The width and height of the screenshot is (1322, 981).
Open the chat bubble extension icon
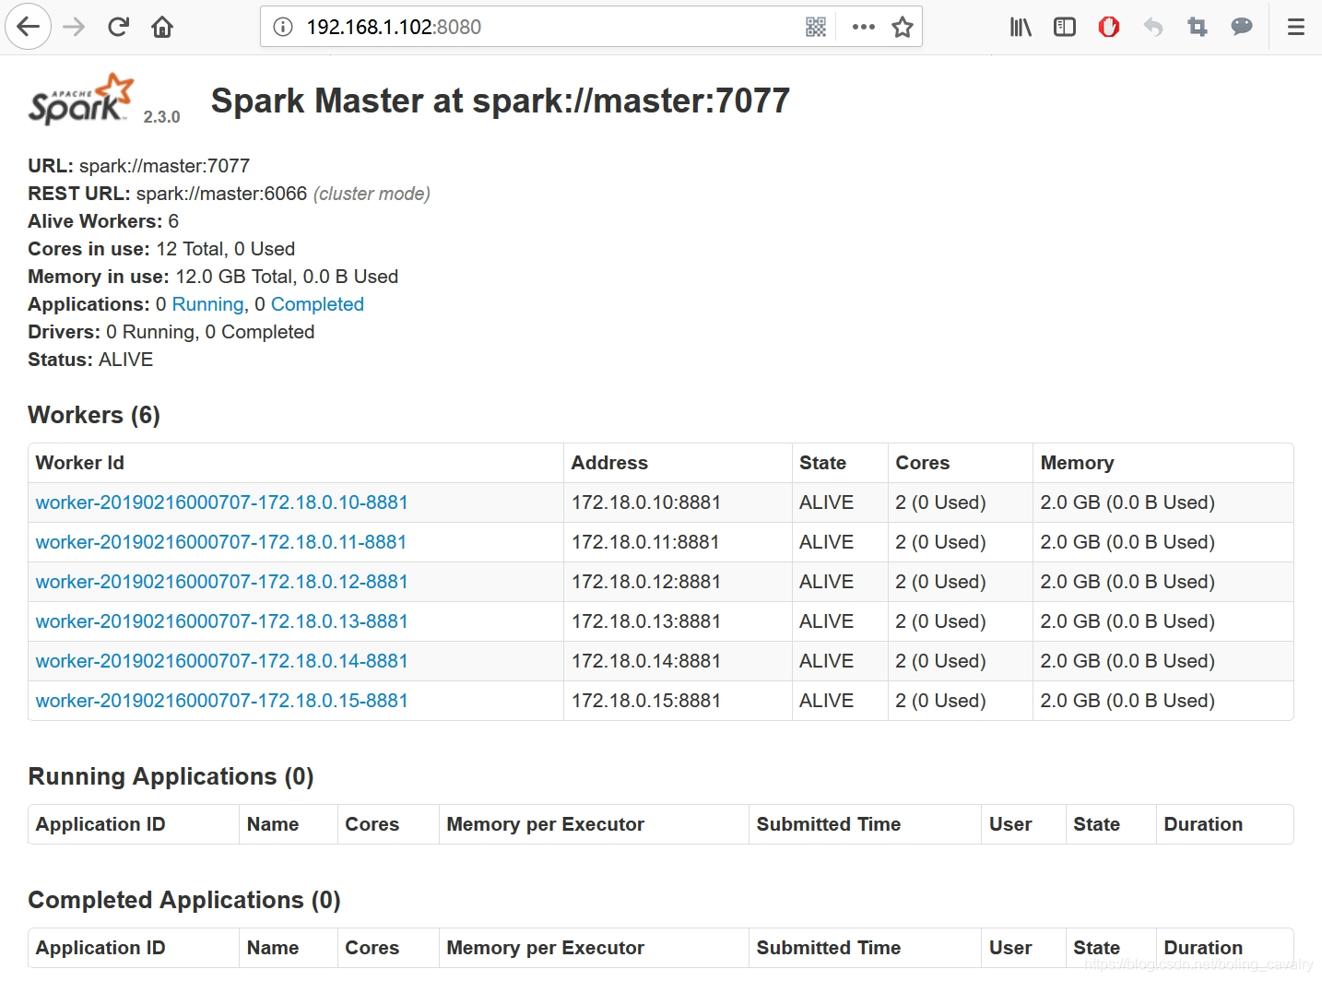tap(1242, 27)
